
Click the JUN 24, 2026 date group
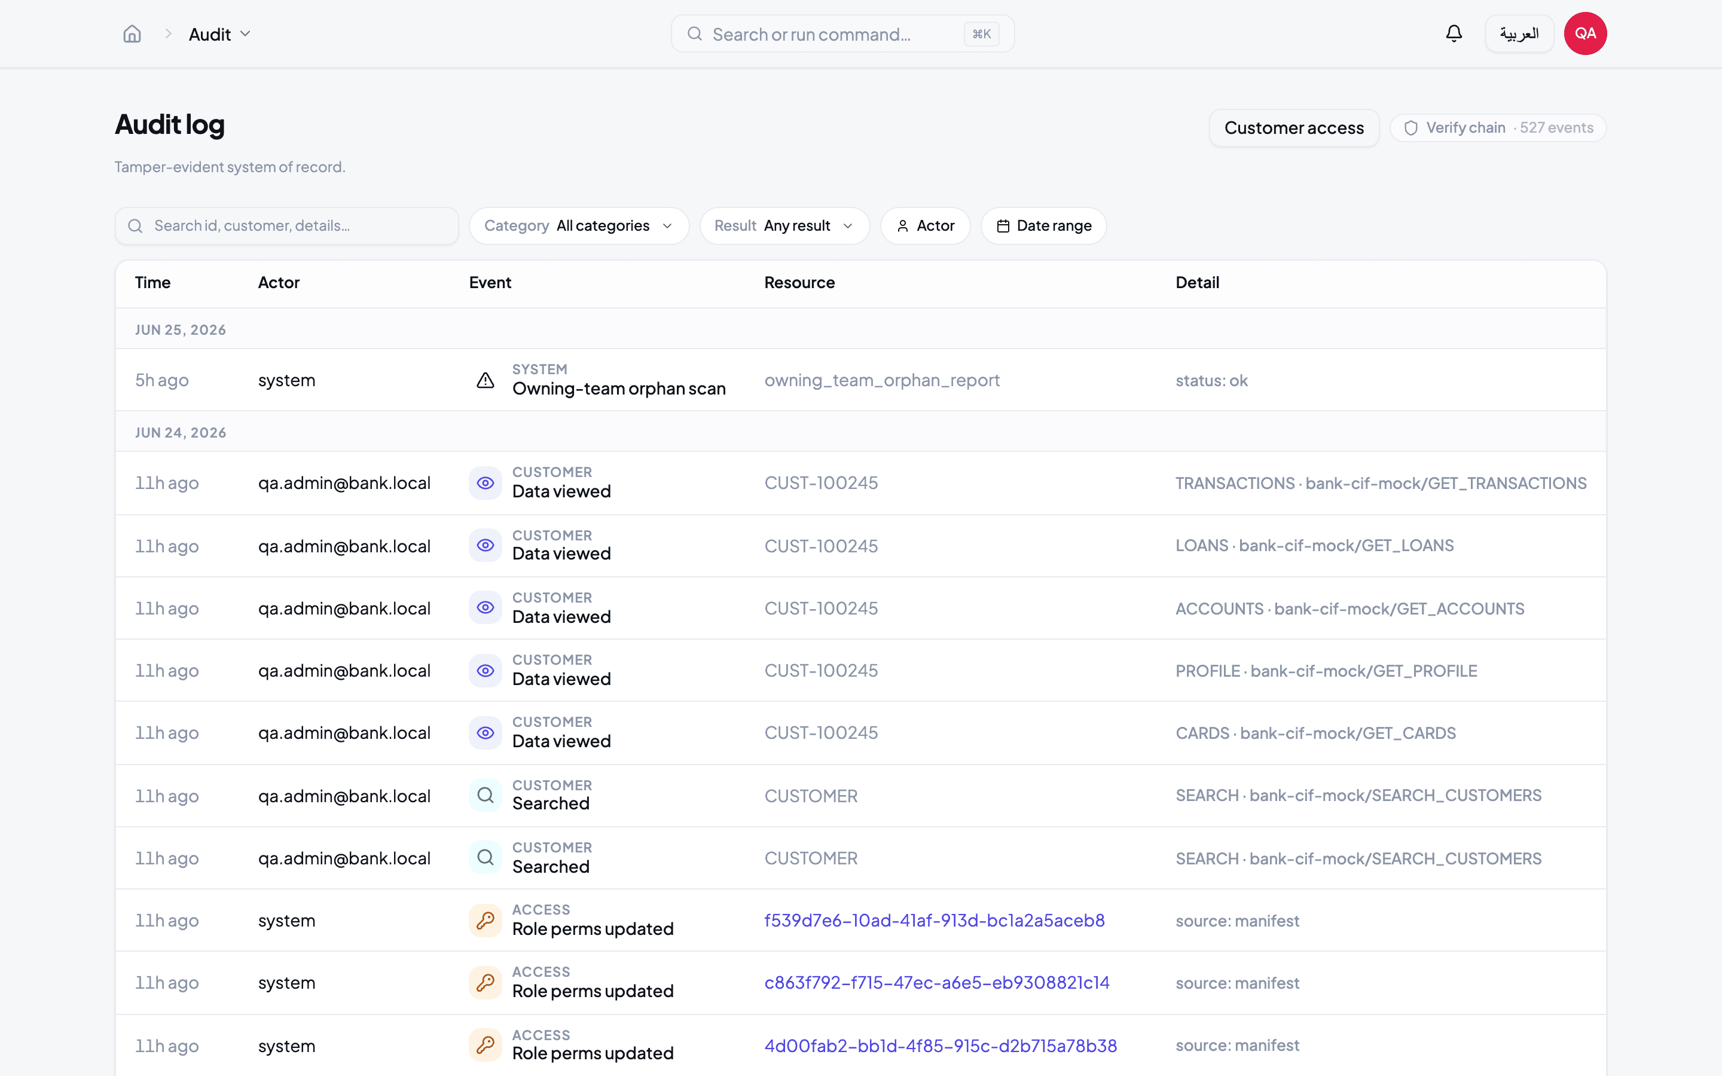coord(180,433)
